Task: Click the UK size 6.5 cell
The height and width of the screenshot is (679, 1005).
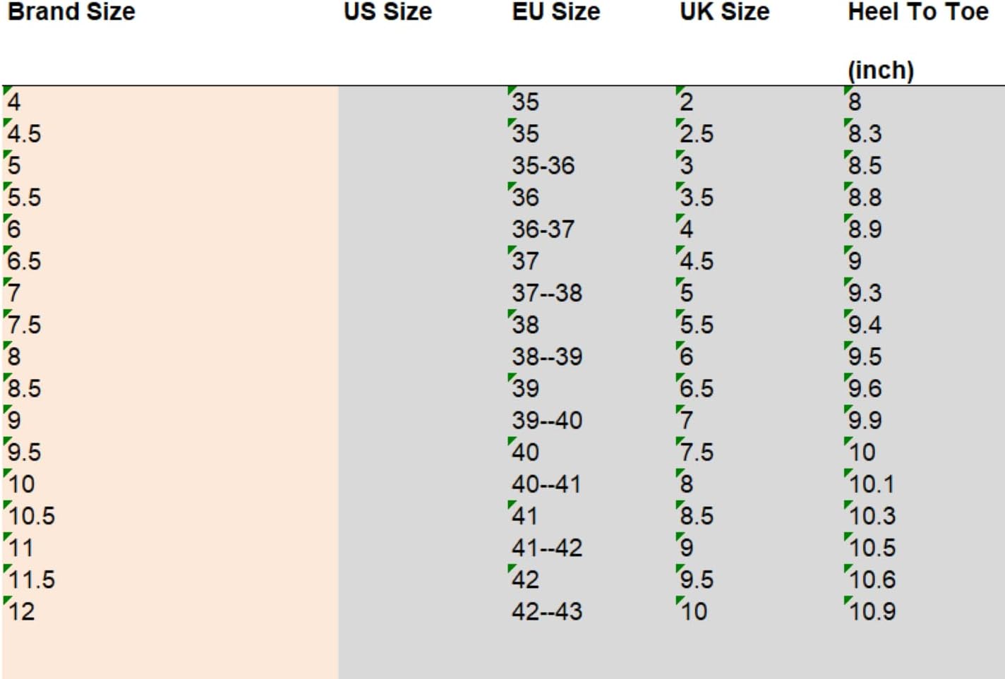Action: 697,389
